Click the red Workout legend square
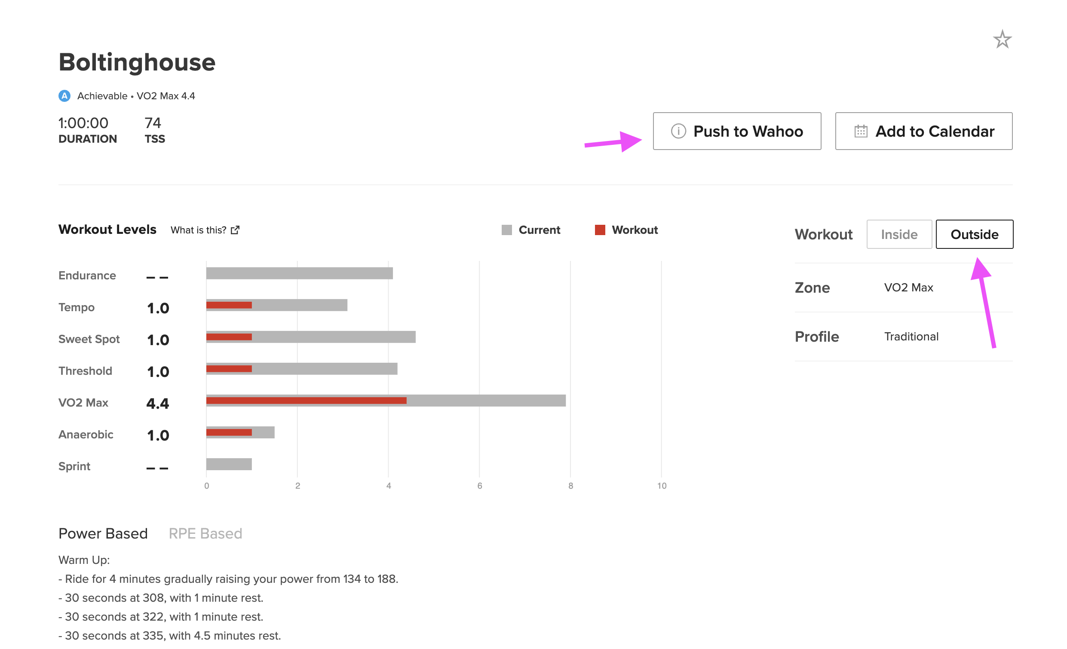The height and width of the screenshot is (649, 1067). [600, 230]
